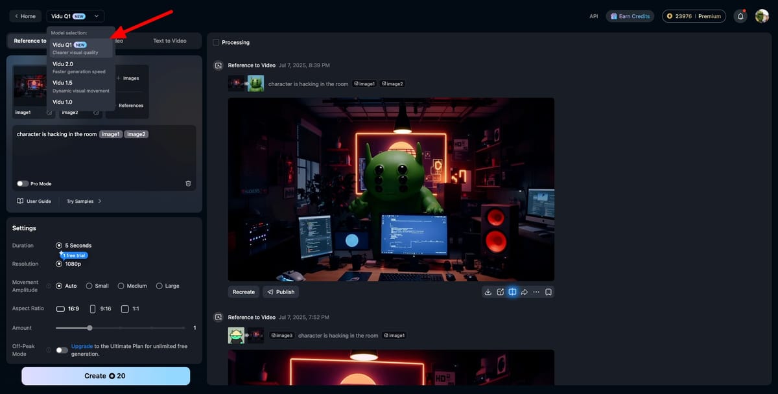Open the three-dot more options menu

[536, 292]
